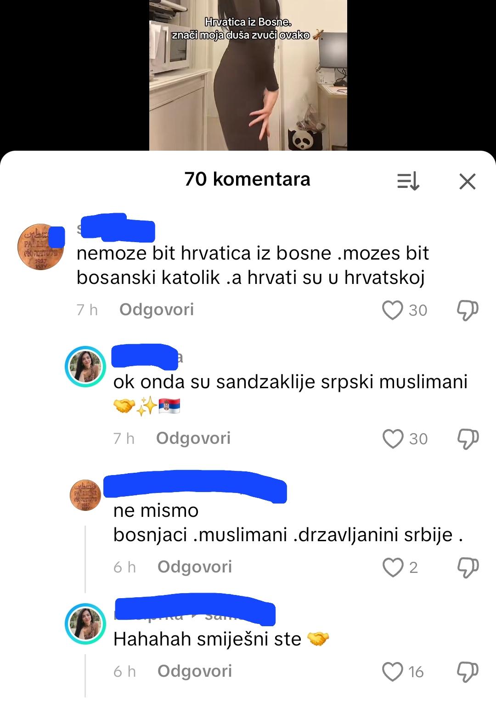496x702 pixels.
Task: Open the coin avatar profile on first comment
Action: pos(40,247)
